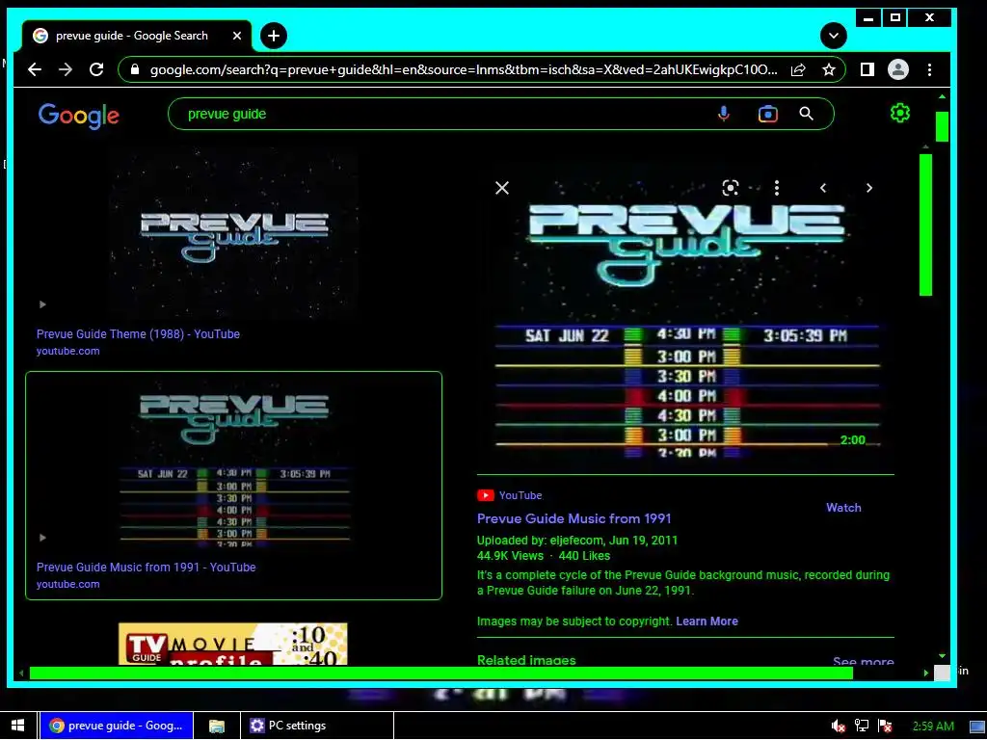
Task: Search by image with the camera icon
Action: coord(768,114)
